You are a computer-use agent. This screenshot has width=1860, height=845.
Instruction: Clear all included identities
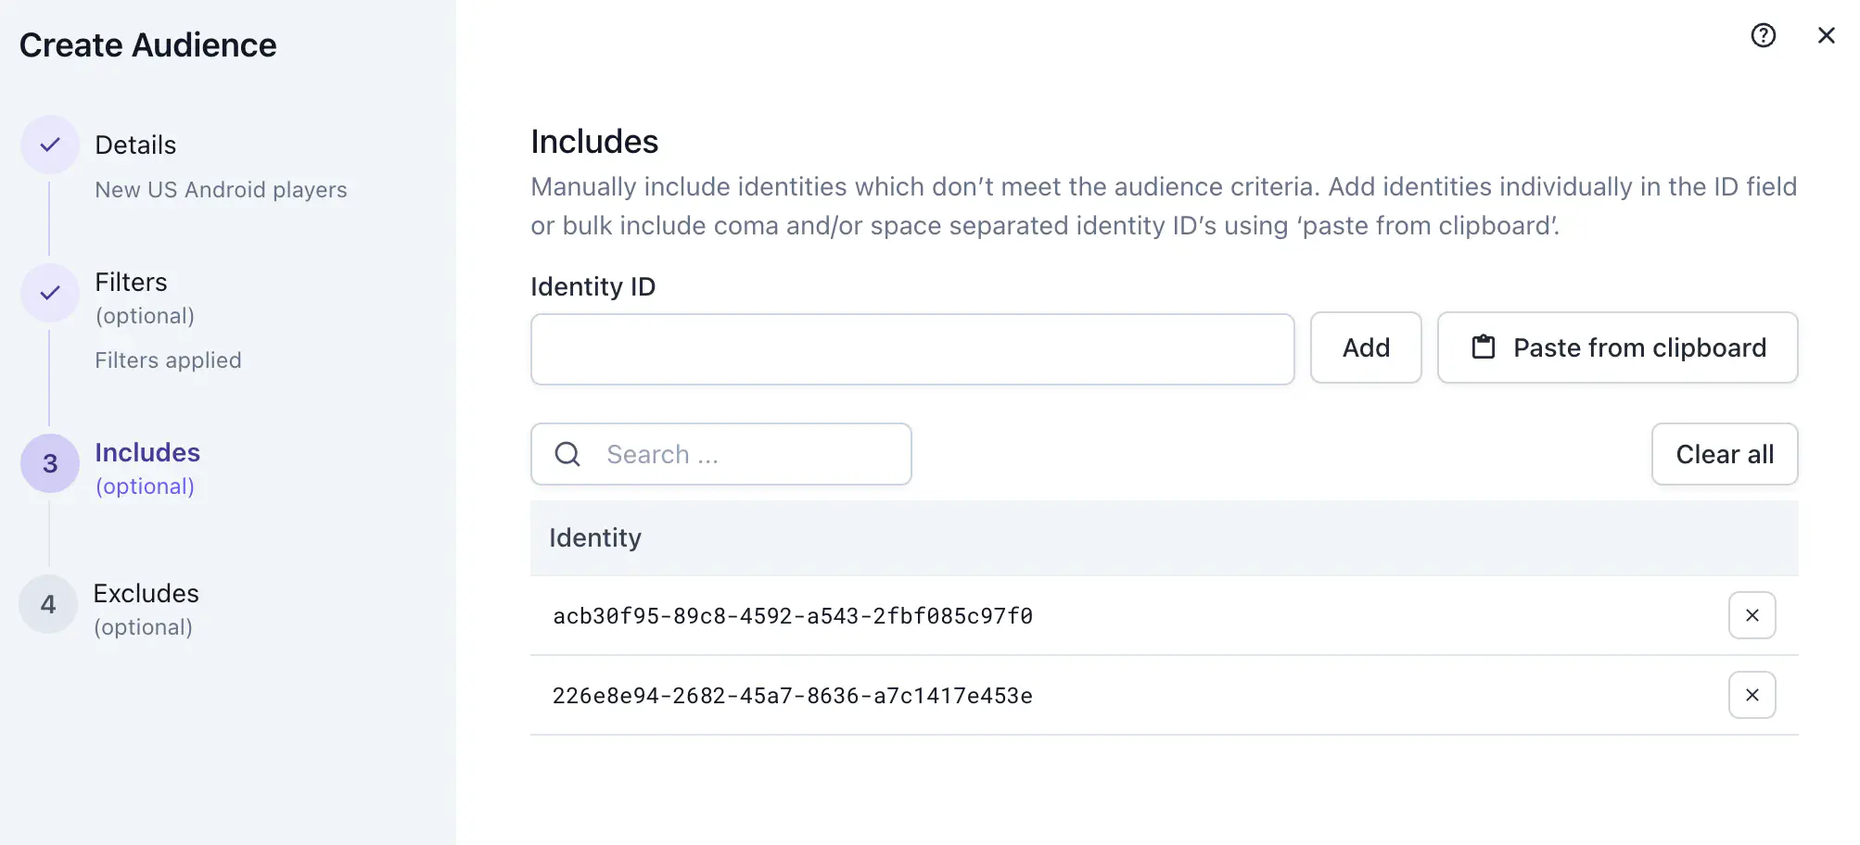[x=1724, y=454]
